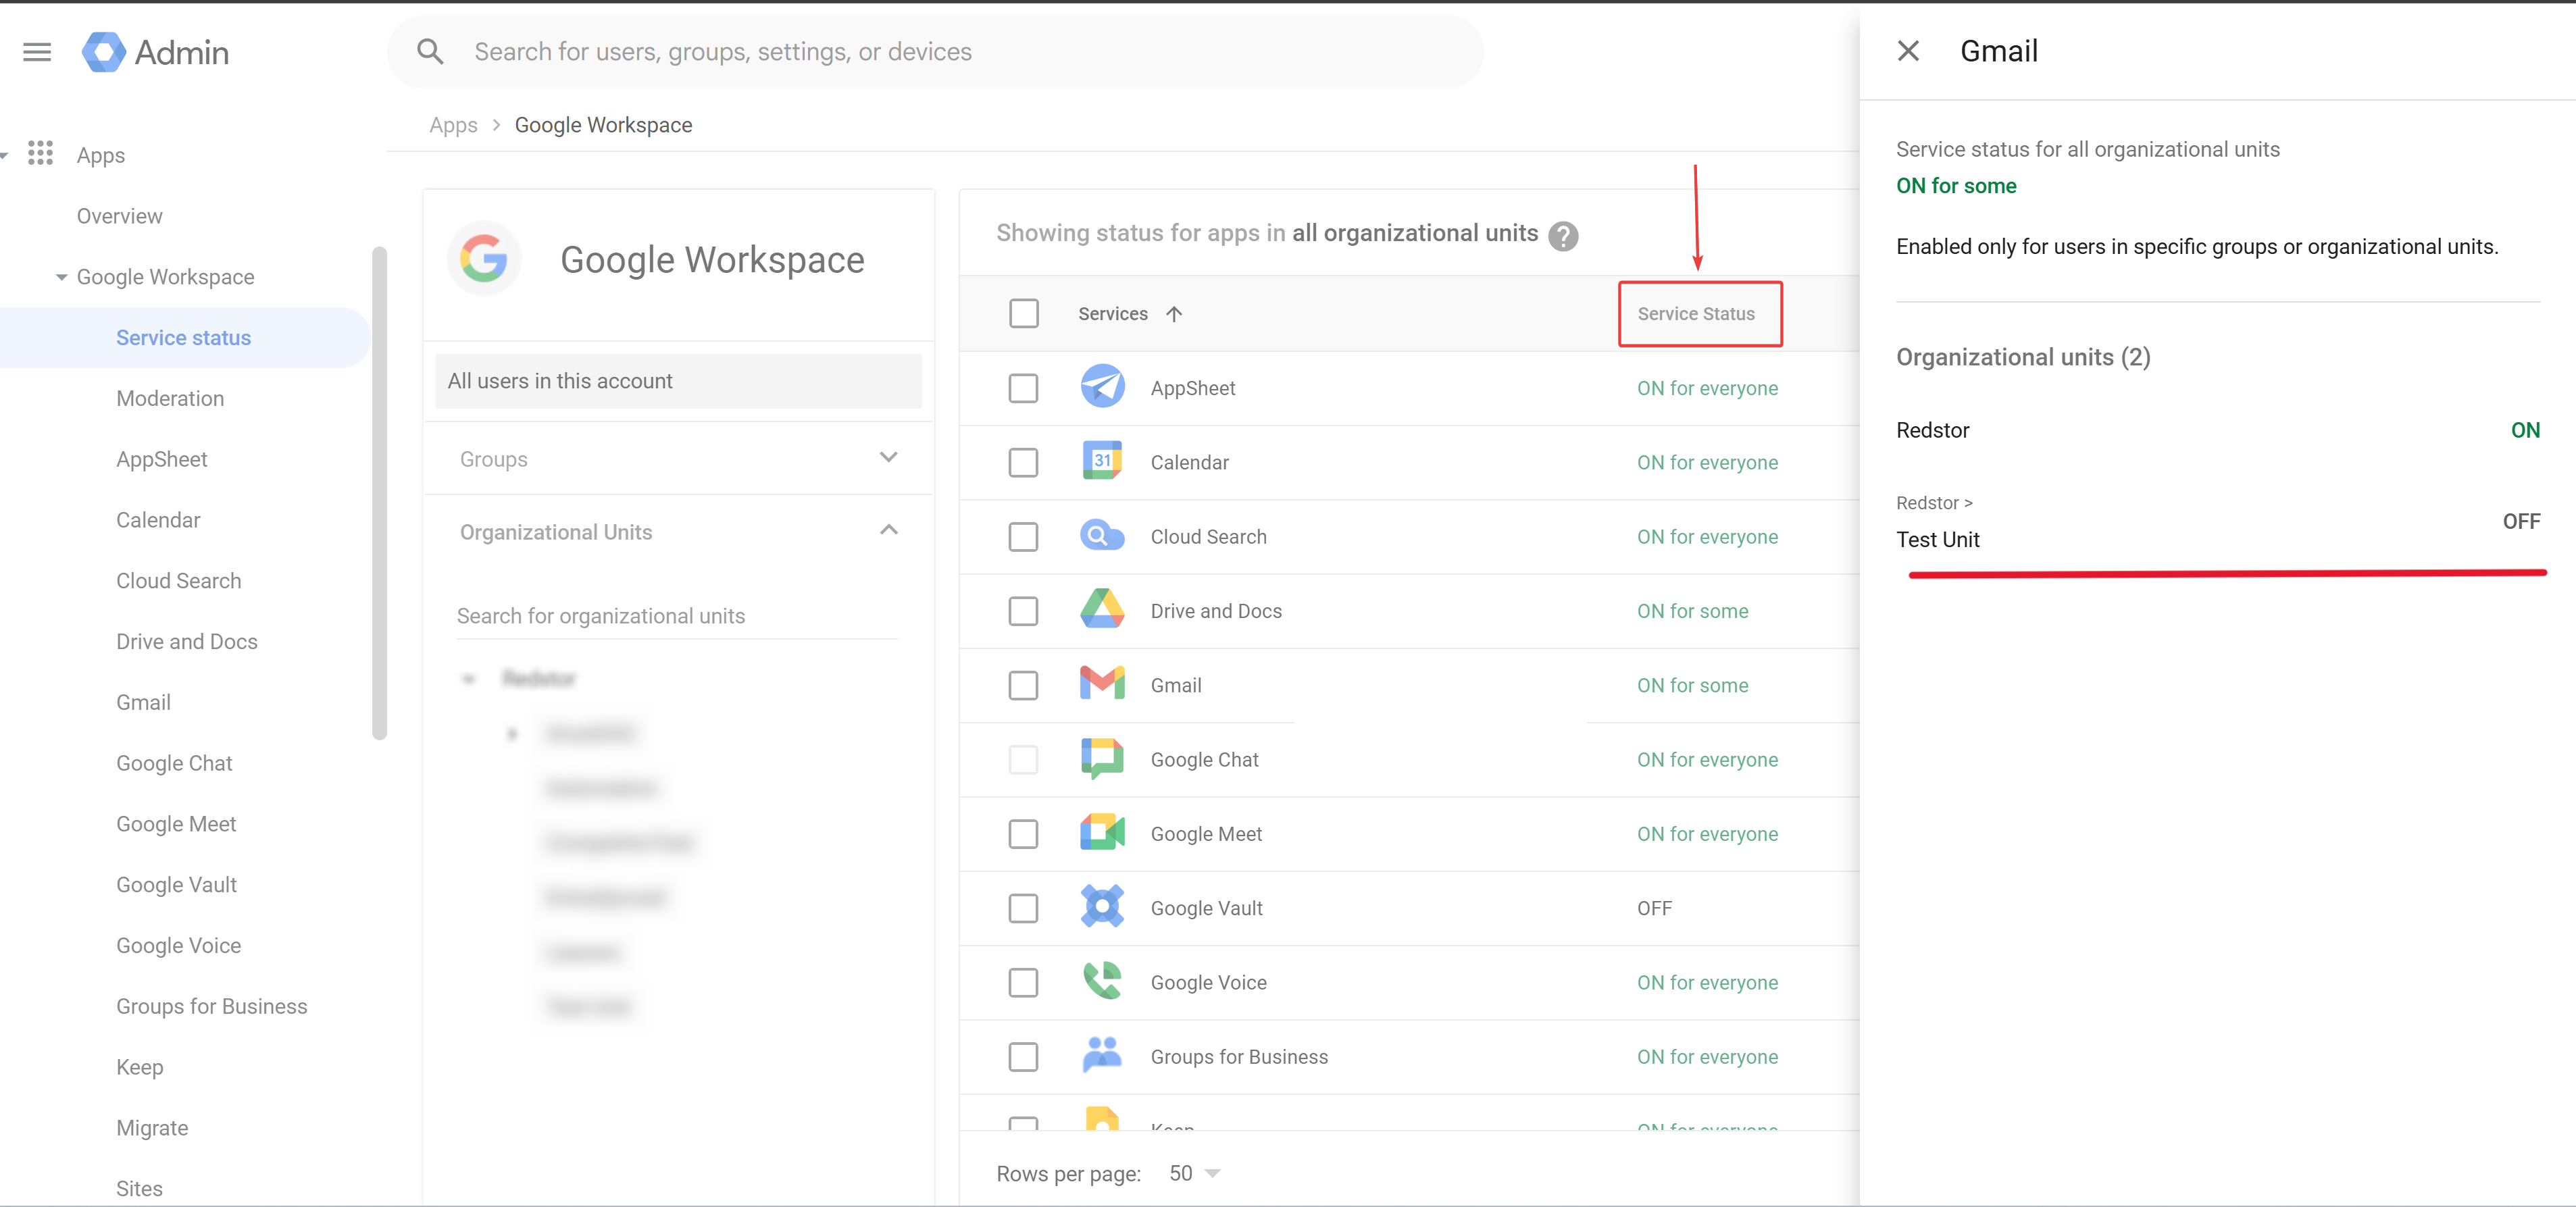Toggle the select-all services checkbox
Screen dimensions: 2576x1207
pos(1023,314)
